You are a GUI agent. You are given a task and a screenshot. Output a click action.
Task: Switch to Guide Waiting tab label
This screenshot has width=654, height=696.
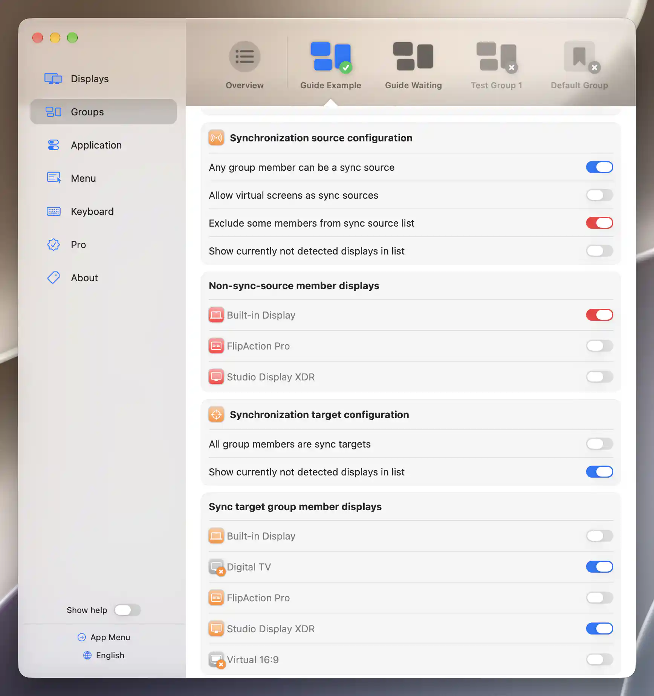click(413, 86)
